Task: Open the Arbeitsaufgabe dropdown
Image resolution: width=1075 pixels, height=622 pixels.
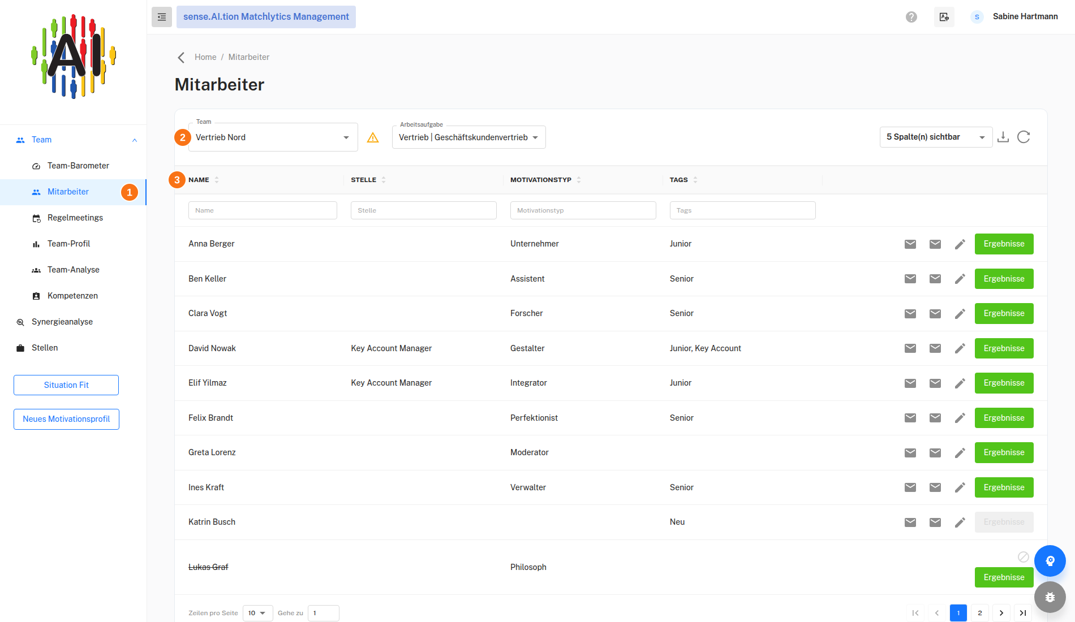Action: (469, 137)
